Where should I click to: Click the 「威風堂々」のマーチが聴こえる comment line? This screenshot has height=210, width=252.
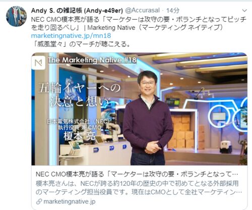coord(81,44)
